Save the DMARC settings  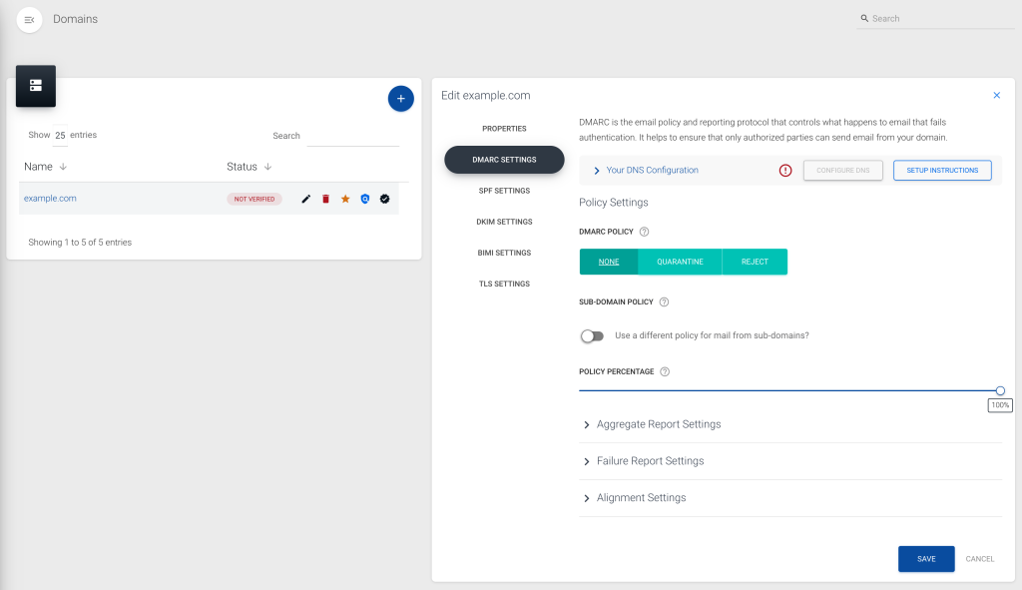[925, 559]
